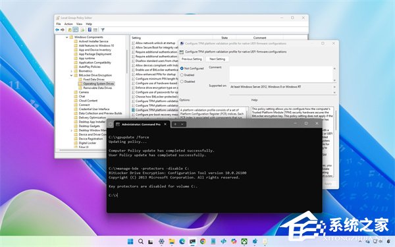Switch to Administrator: Command Prompt tab

142,124
